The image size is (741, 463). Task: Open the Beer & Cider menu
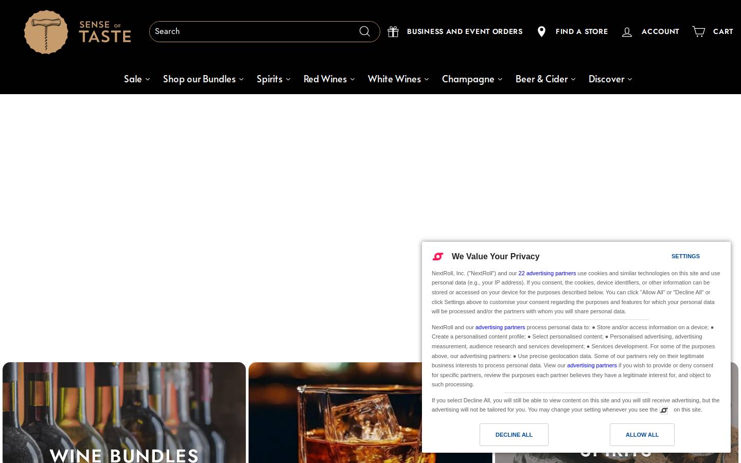click(542, 79)
